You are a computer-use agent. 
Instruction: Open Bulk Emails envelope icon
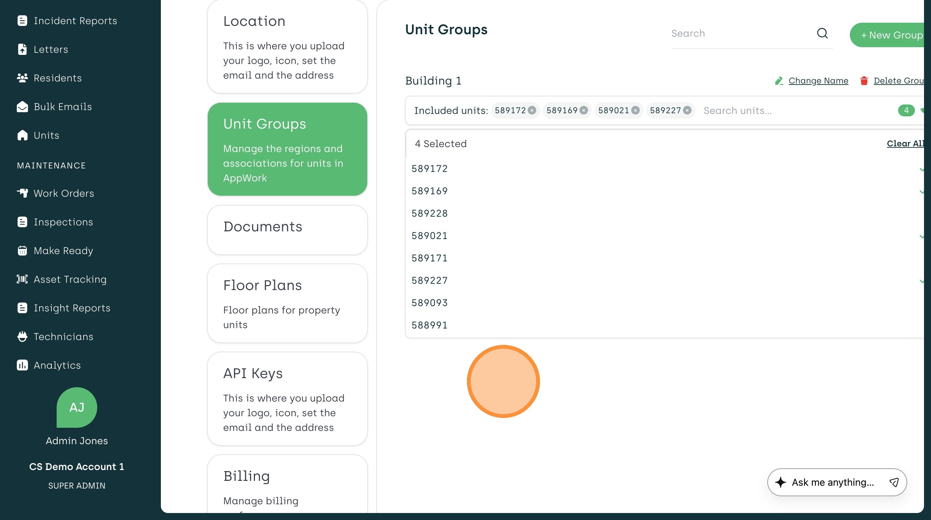point(22,107)
